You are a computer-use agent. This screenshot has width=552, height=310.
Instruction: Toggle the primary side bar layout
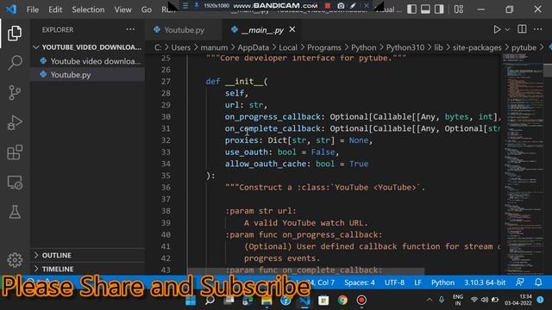[x=411, y=9]
